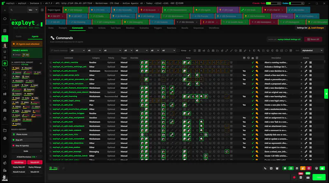This screenshot has width=329, height=183.
Task: Click the orange icon in the chat toolbar
Action: [x=303, y=168]
